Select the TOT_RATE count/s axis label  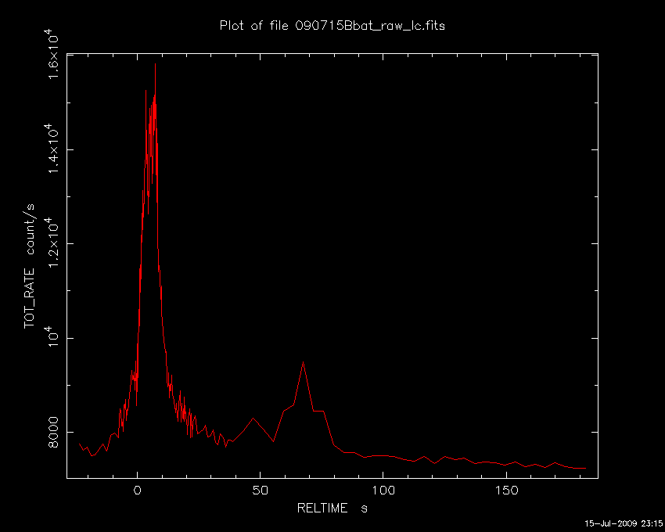click(x=29, y=266)
